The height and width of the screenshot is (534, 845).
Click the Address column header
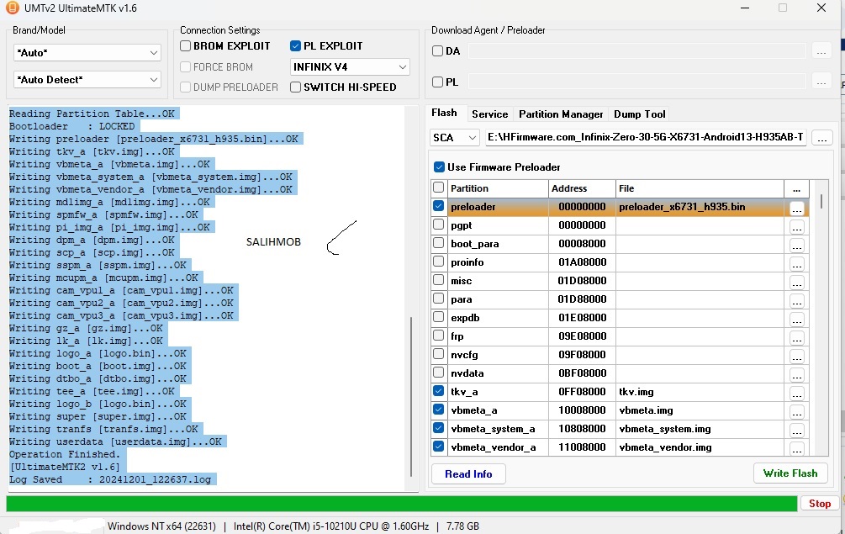click(x=582, y=188)
